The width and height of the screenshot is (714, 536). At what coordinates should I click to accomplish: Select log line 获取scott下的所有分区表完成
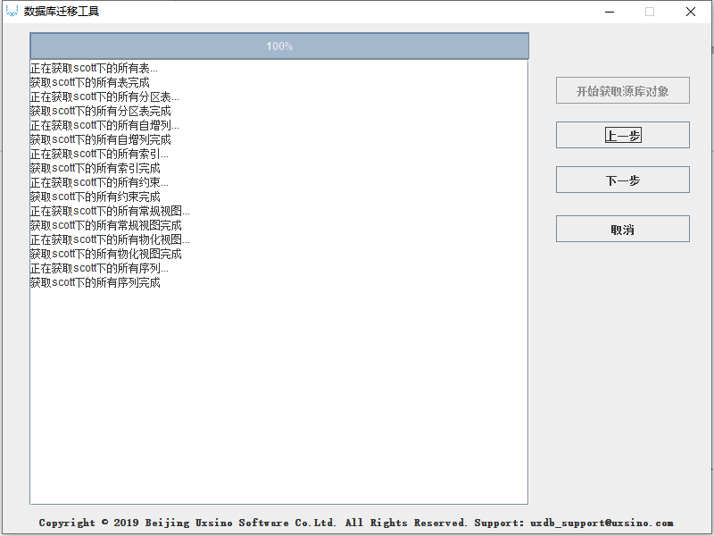(101, 111)
